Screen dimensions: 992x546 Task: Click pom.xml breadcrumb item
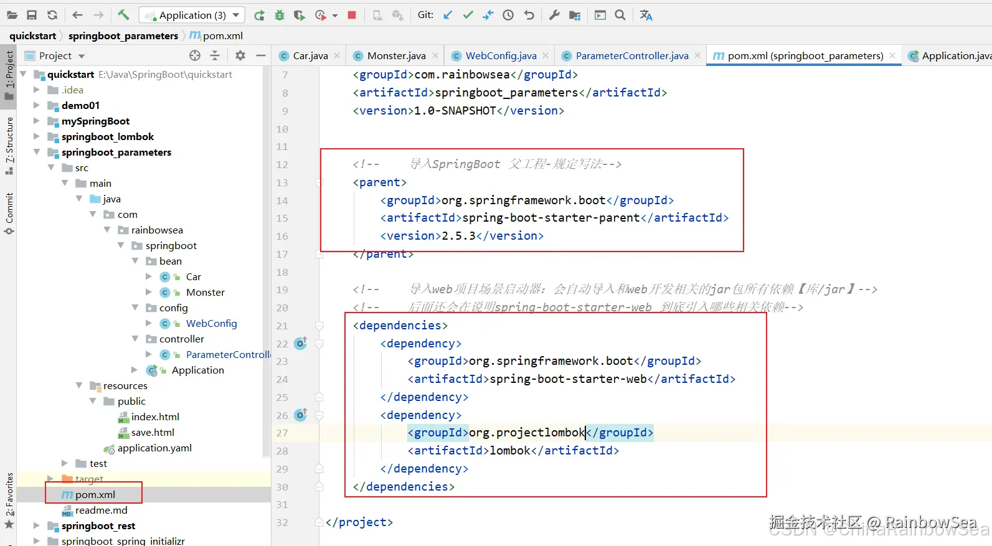(216, 35)
